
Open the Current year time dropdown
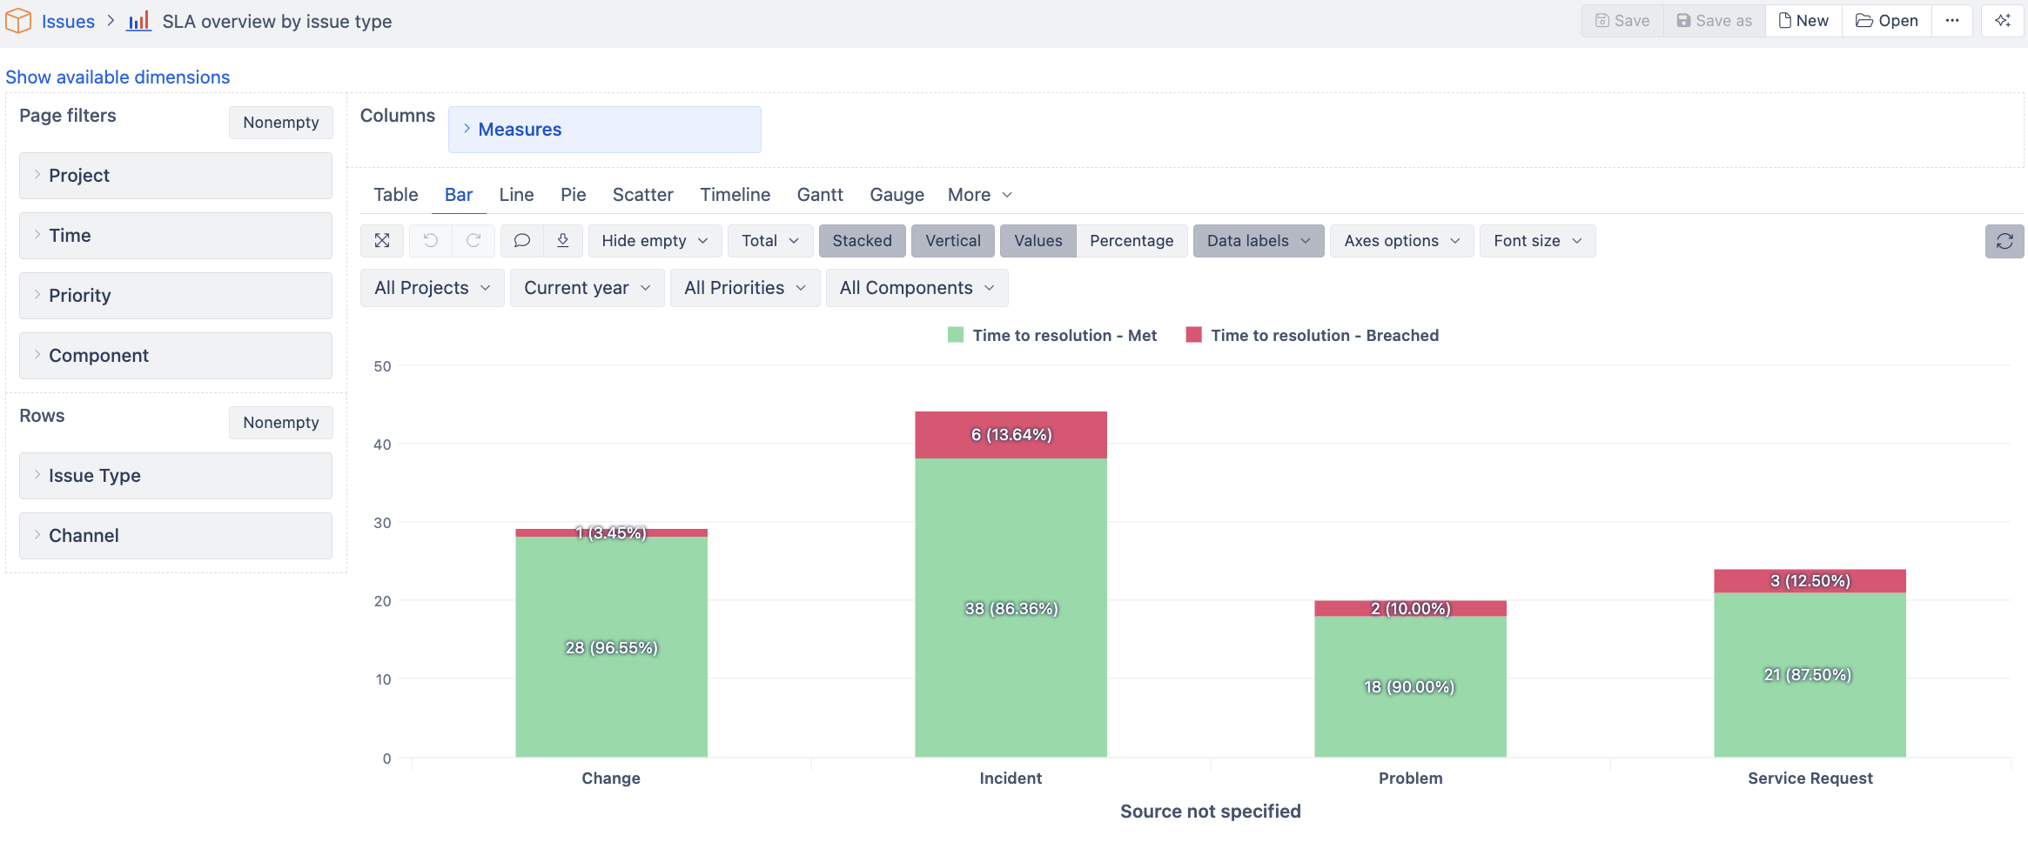tap(587, 288)
